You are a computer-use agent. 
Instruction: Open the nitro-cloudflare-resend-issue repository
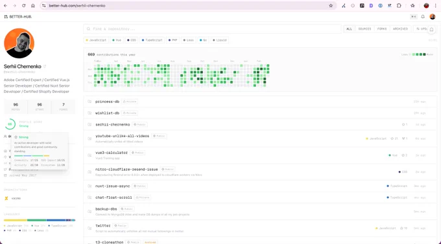126,170
